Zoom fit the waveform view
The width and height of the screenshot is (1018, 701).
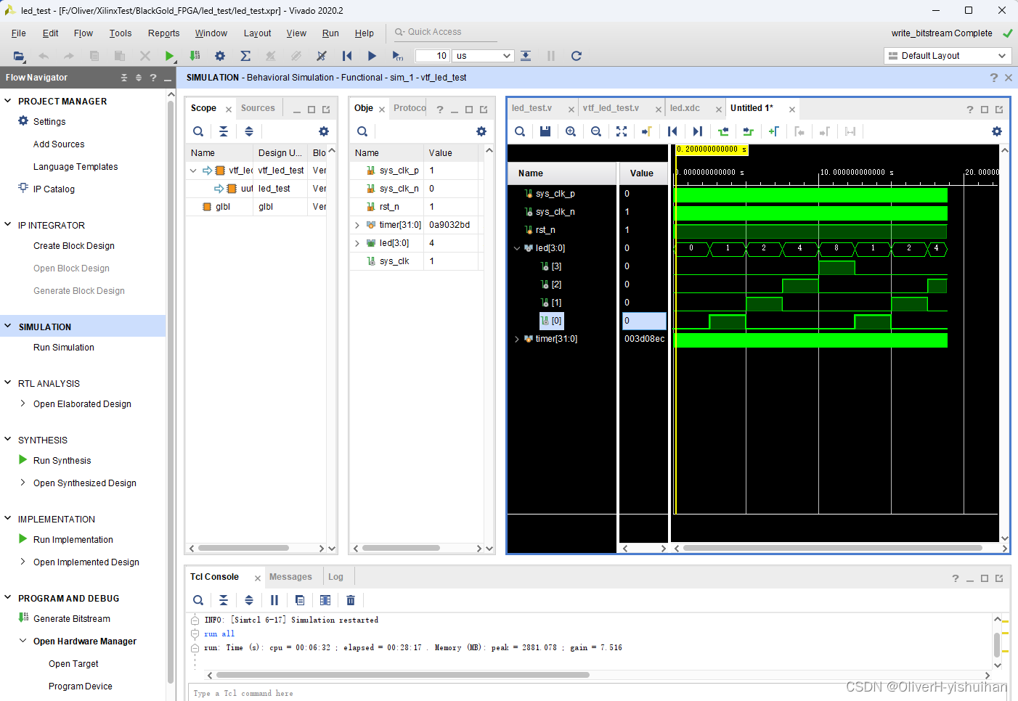(x=622, y=131)
